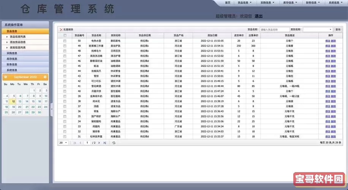Open the 系统信息 top menu dropdown
348x190 pixels.
point(335,3)
